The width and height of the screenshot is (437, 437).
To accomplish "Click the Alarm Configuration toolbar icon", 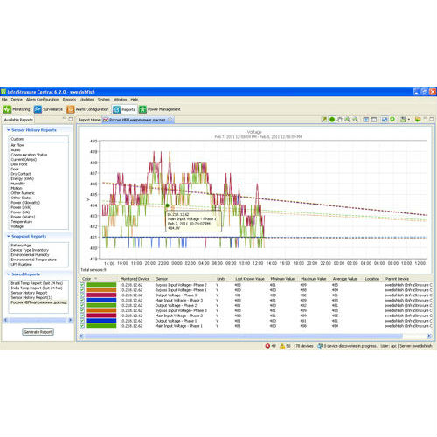I will [x=71, y=109].
